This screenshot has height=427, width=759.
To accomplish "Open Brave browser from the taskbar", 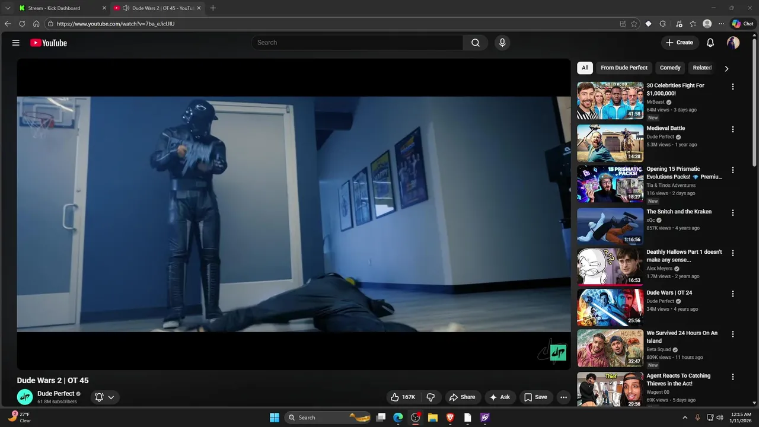I will (x=450, y=418).
